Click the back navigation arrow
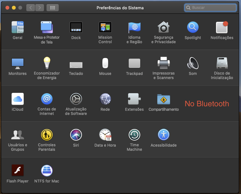 pos(30,8)
